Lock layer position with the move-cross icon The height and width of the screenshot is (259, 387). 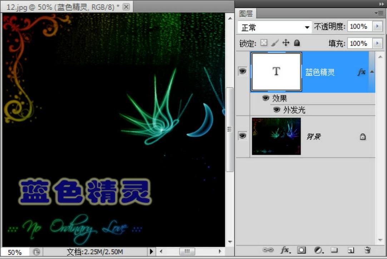coord(286,43)
